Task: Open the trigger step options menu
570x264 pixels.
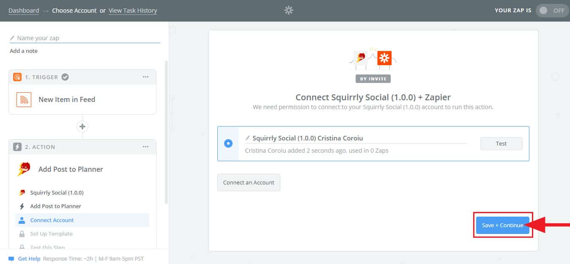Action: 145,77
